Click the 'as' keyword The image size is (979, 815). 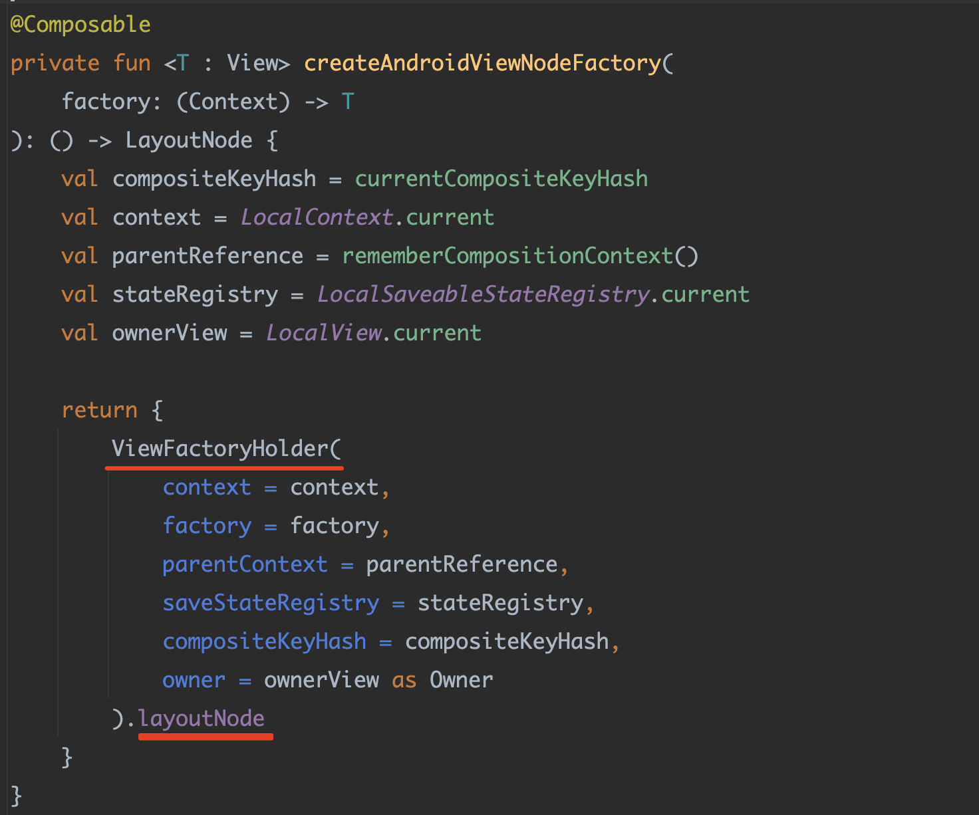[x=404, y=680]
